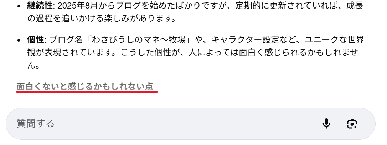Focus the 質問する question input field
The width and height of the screenshot is (387, 145).
[191, 124]
